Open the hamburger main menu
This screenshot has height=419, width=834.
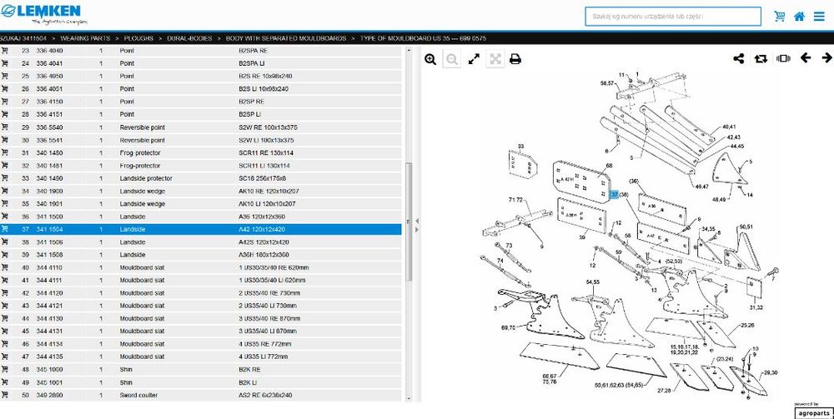(819, 17)
